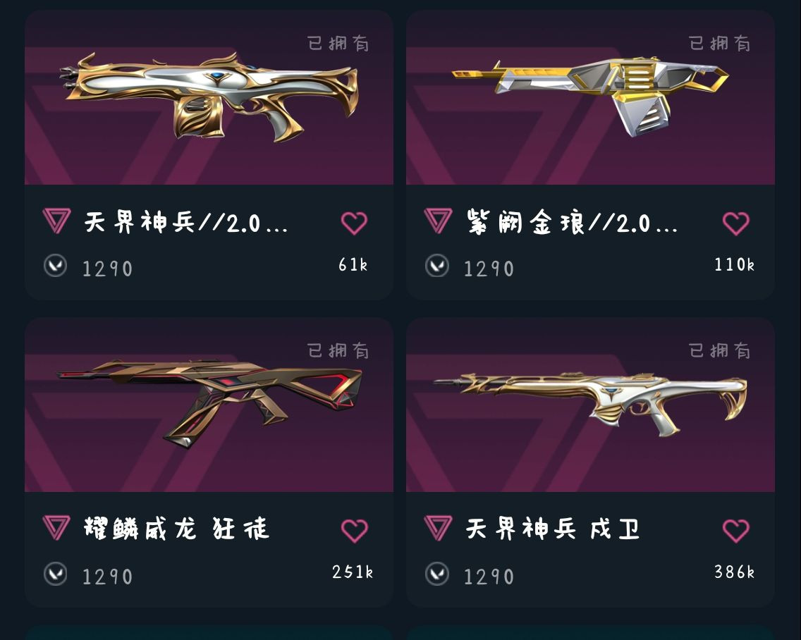Open the 天界神兵 戍卫 rifle image
Image resolution: width=801 pixels, height=640 pixels.
590,403
